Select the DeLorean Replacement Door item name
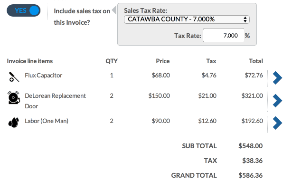Image resolution: width=292 pixels, height=181 pixels. (55, 101)
